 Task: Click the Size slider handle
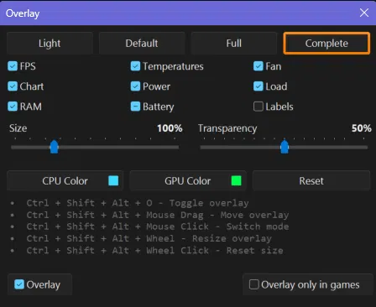pyautogui.click(x=54, y=147)
